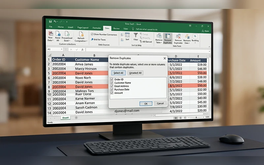Switch to the Page Layout tab
This screenshot has height=165, width=264.
83,27
